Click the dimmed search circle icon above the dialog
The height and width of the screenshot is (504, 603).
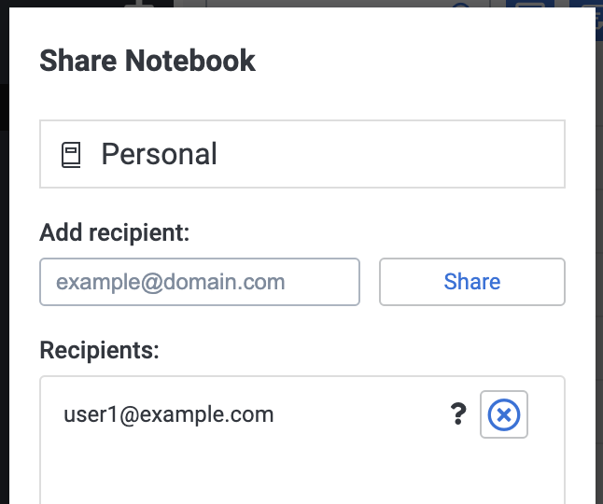pos(461,4)
